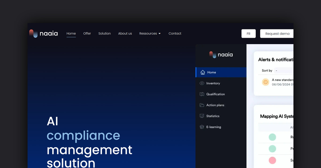
Task: Click the Inventory eye icon
Action: [x=202, y=83]
